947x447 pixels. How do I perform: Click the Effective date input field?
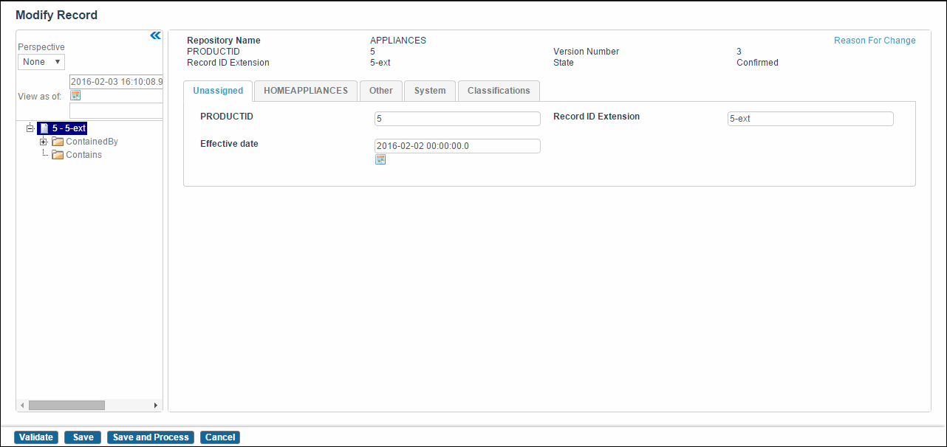tap(457, 146)
